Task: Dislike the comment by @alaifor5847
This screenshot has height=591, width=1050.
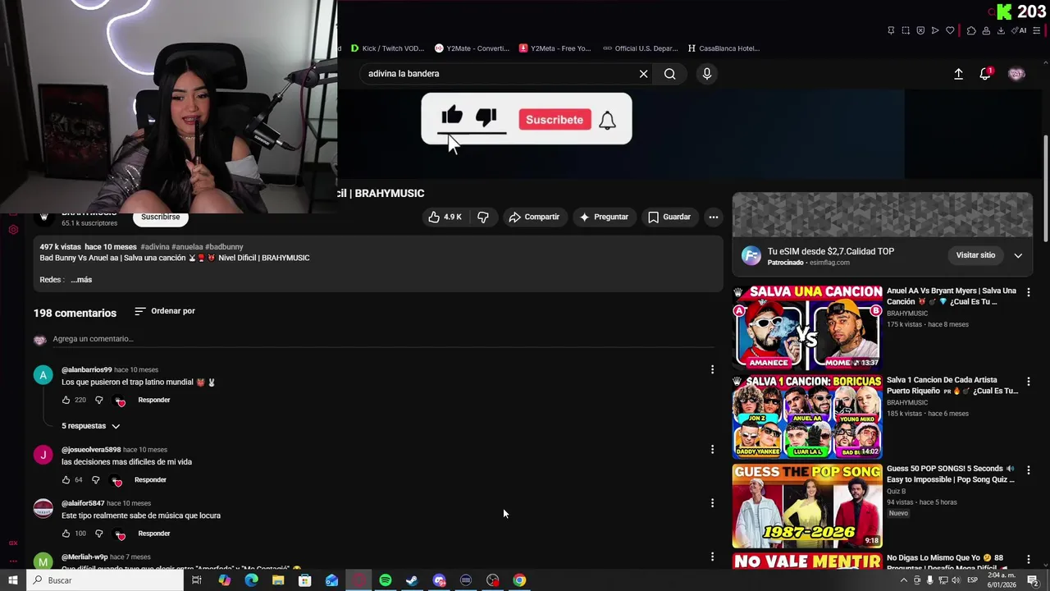Action: point(98,534)
